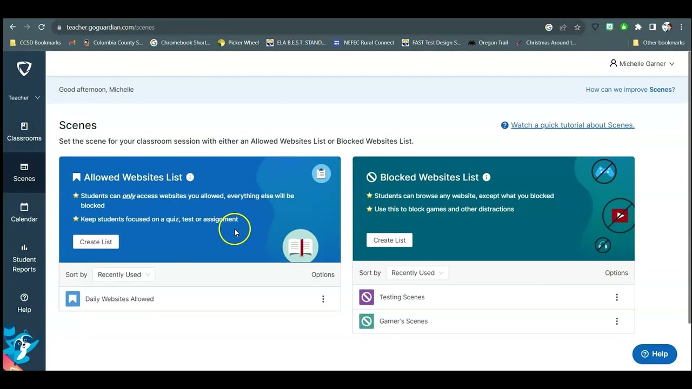Click the raccoon mascot icon
Viewport: 692px width, 389px height.
[x=21, y=347]
